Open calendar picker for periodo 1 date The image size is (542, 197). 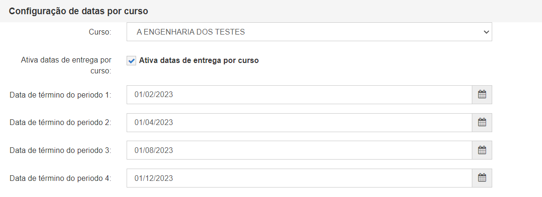[482, 95]
